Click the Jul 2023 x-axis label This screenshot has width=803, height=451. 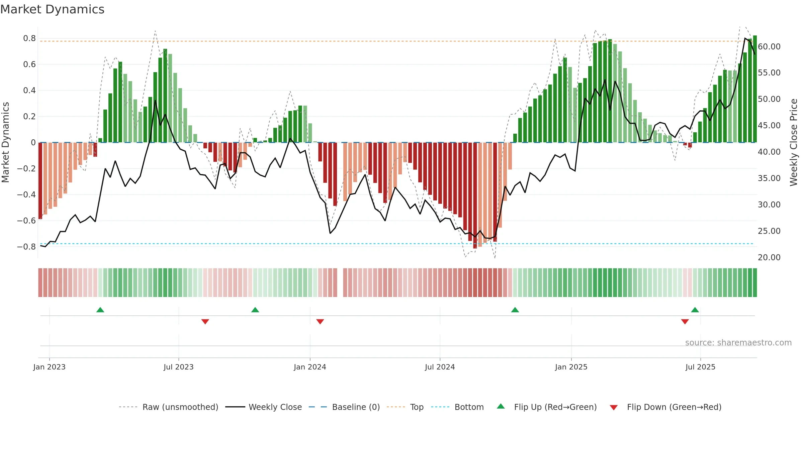179,367
